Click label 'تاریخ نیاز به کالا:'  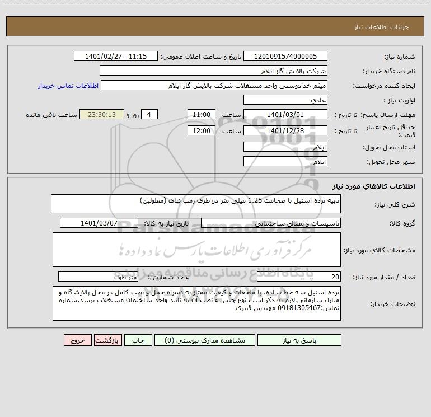(x=166, y=223)
